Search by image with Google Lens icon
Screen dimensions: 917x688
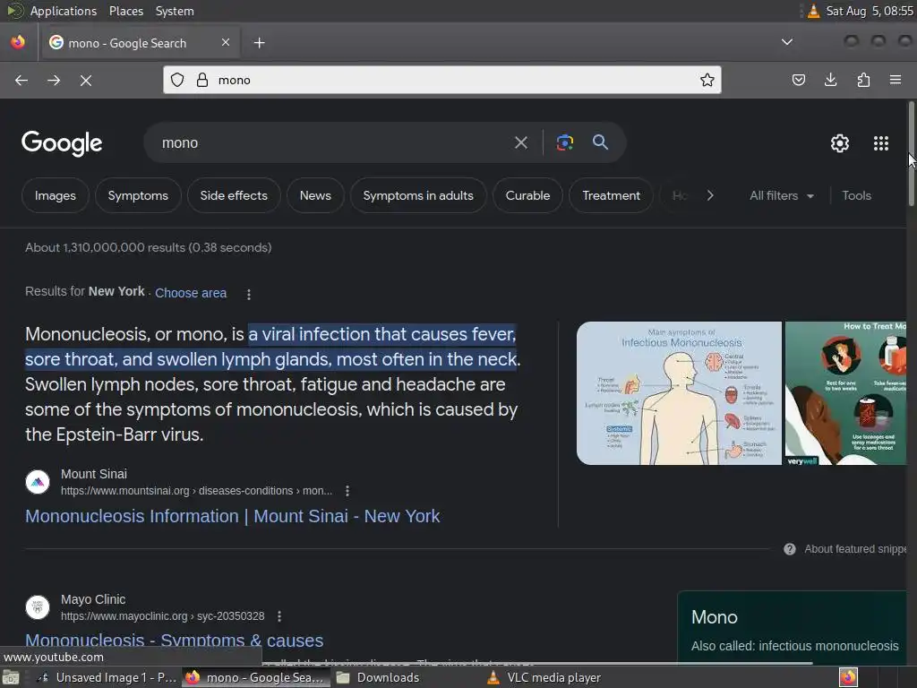(x=564, y=142)
